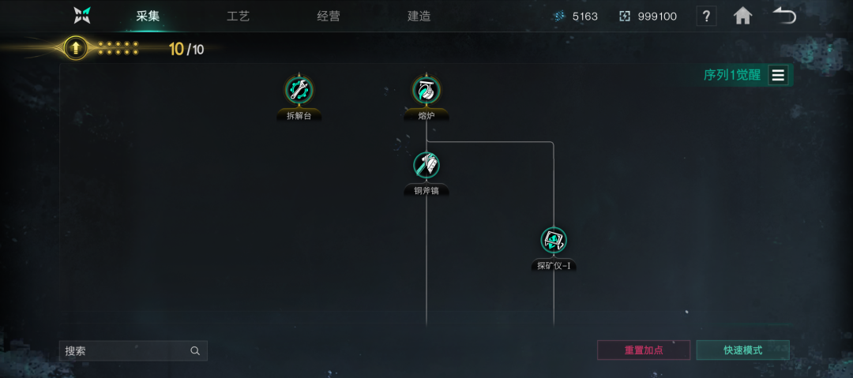Open the 序列1觉醒 list menu
Image resolution: width=853 pixels, height=378 pixels.
tap(778, 75)
